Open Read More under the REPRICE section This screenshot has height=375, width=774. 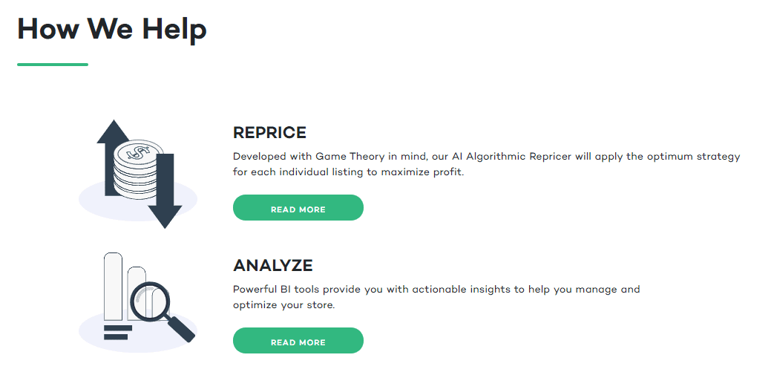(298, 207)
